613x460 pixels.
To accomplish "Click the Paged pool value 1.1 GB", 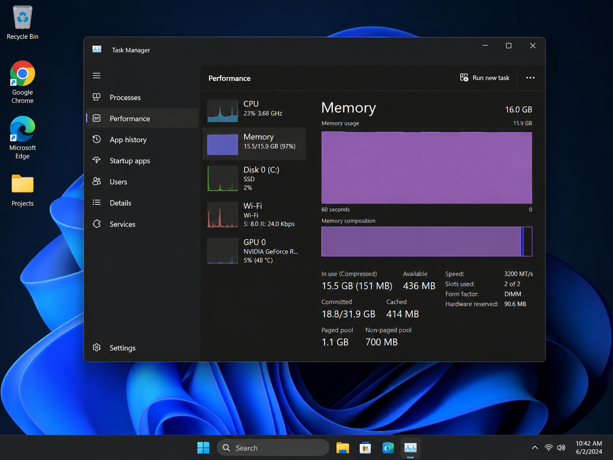I will pyautogui.click(x=335, y=342).
